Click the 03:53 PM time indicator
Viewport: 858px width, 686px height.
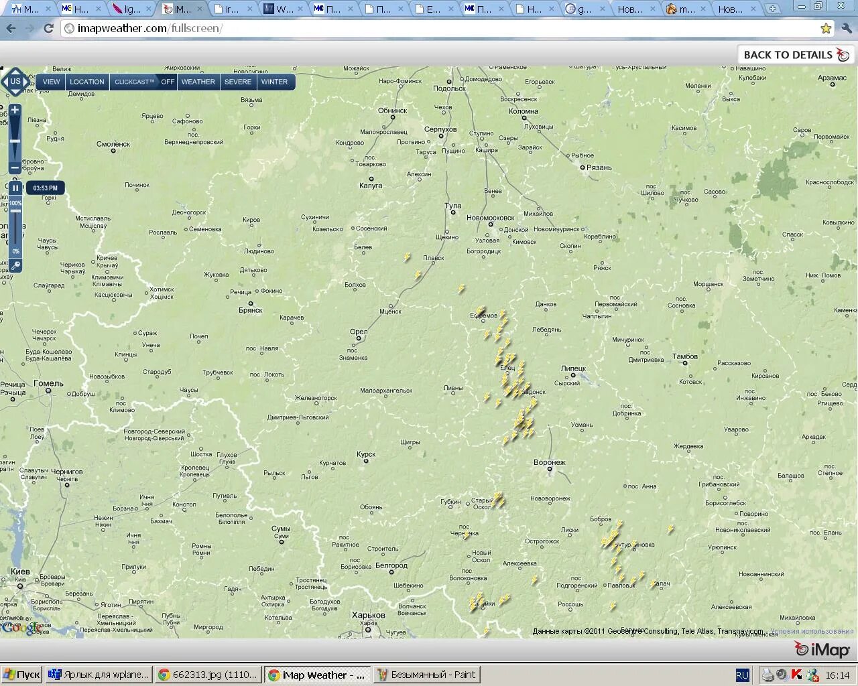click(x=46, y=188)
